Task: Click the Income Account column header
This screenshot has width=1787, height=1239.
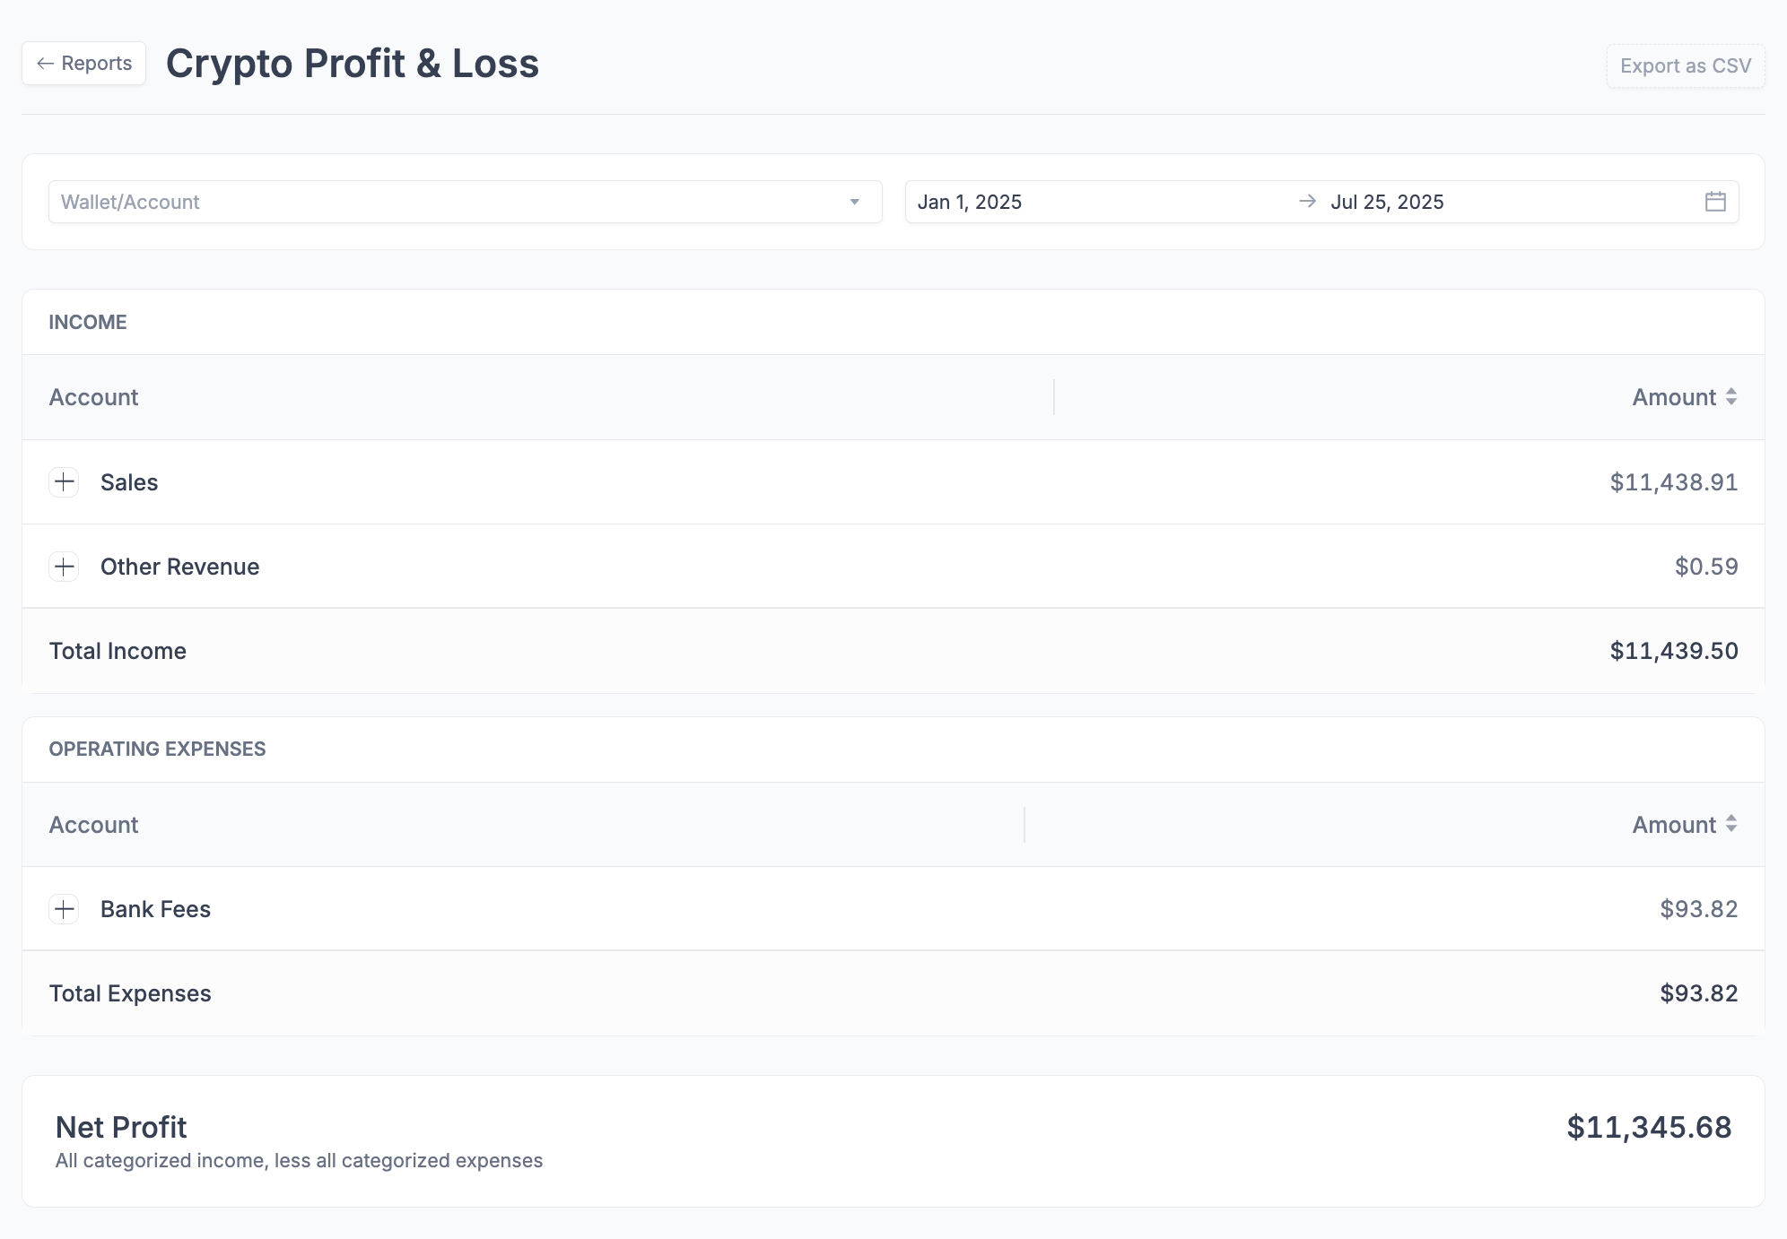Action: [x=94, y=397]
